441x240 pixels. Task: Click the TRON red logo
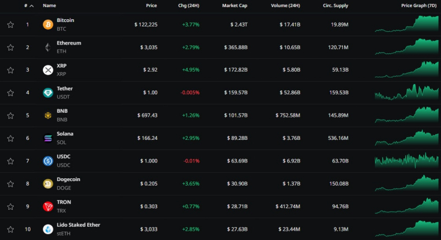(48, 206)
